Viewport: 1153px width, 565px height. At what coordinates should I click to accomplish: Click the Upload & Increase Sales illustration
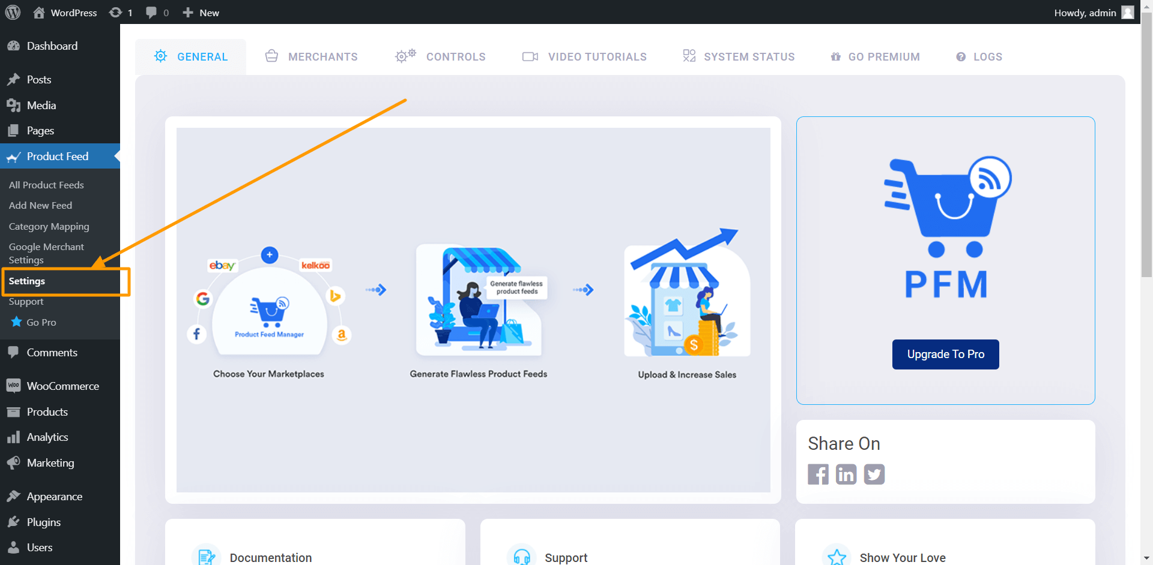[686, 293]
